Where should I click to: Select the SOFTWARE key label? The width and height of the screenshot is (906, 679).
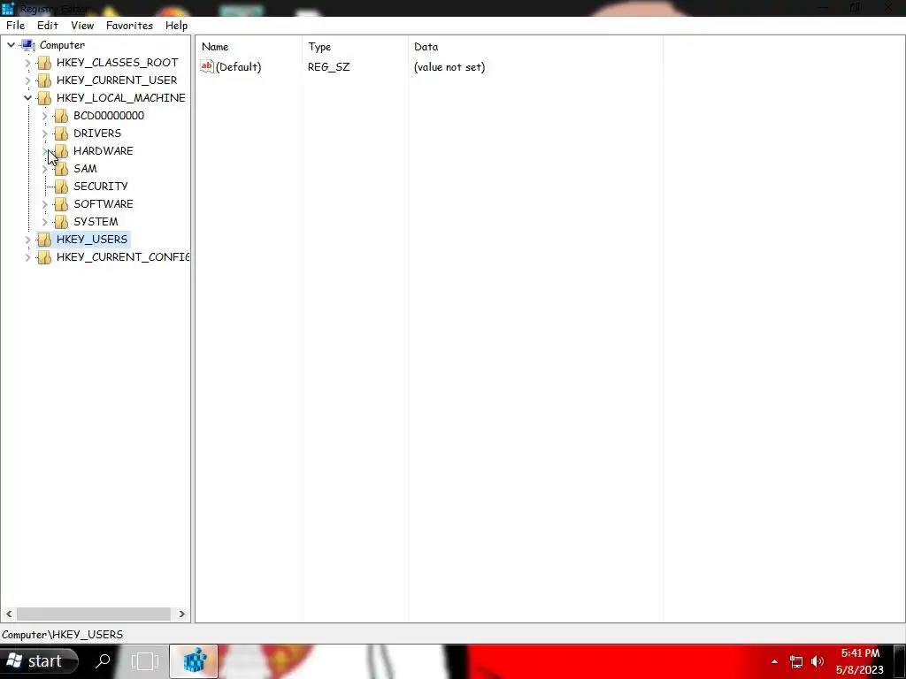point(104,204)
